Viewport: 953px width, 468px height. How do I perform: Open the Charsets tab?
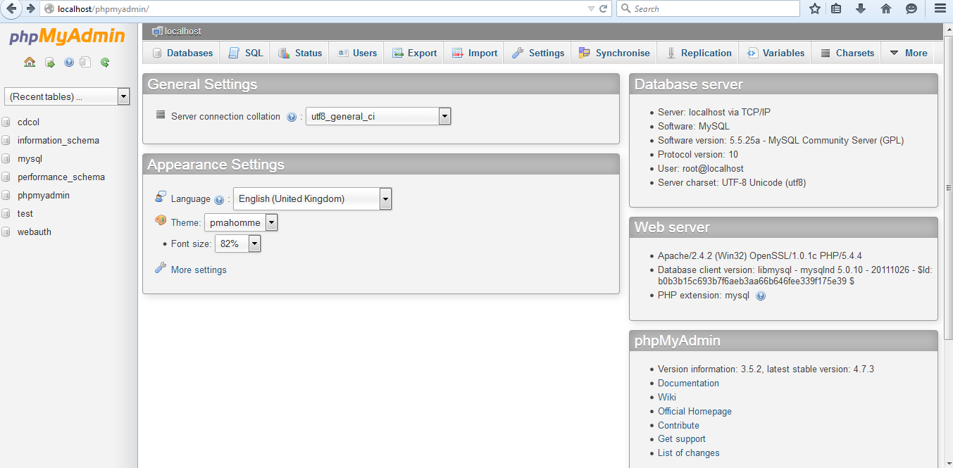[x=847, y=53]
